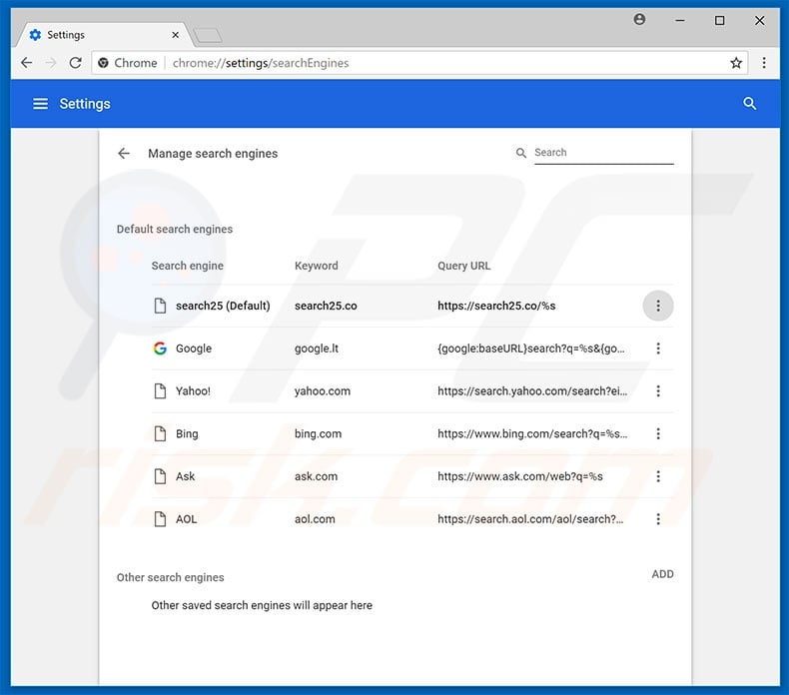Click the Ask engine name
The image size is (789, 695).
tap(185, 476)
